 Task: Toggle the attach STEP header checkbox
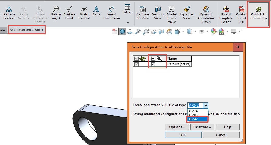pyautogui.click(x=153, y=59)
